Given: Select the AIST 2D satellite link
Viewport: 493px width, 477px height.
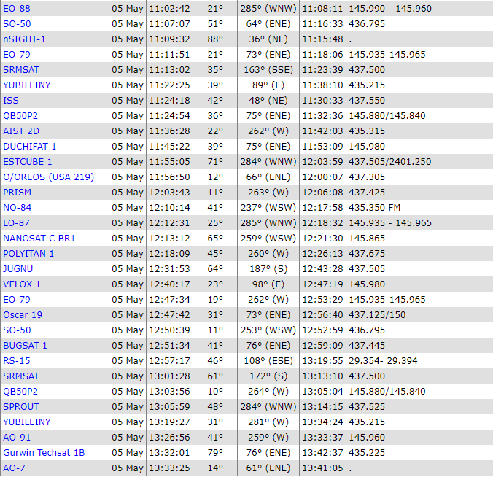Looking at the screenshot, I should point(21,131).
